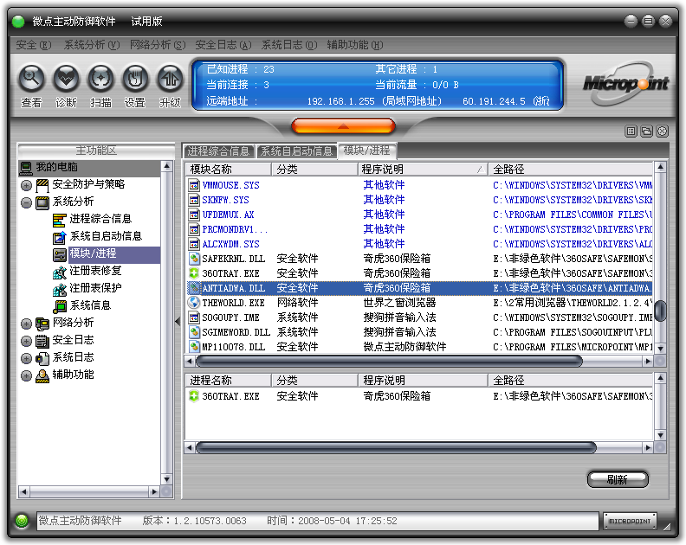Click the 安全日志 notepad icon
686x545 pixels.
pyautogui.click(x=42, y=341)
